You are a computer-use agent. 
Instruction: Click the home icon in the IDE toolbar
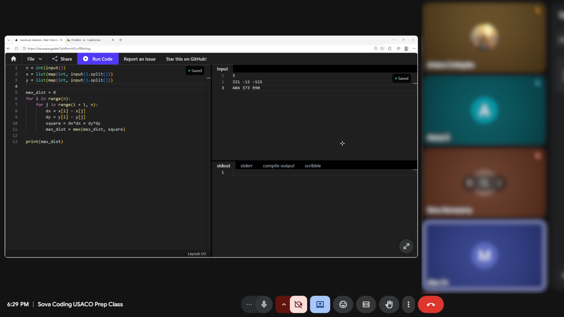coord(14,59)
